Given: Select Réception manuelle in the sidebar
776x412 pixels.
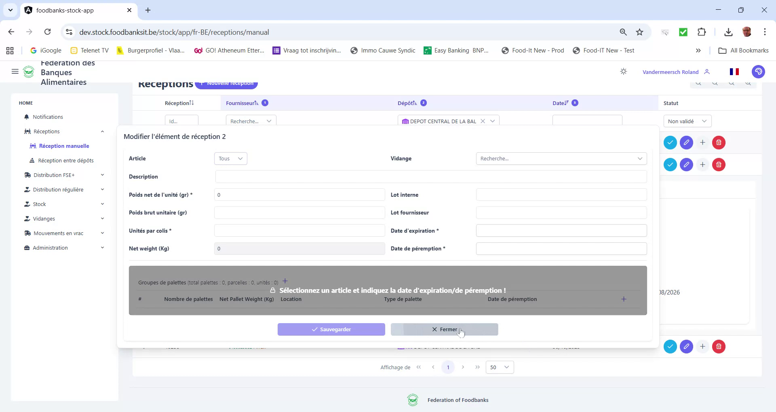Looking at the screenshot, I should 64,146.
